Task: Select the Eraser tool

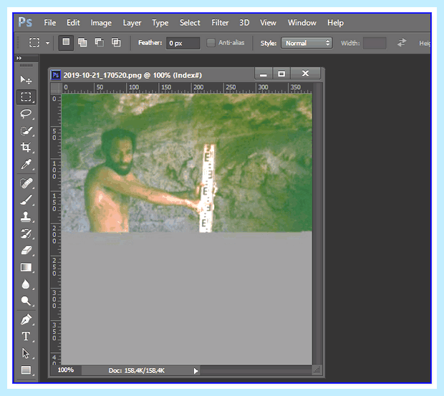Action: [26, 250]
